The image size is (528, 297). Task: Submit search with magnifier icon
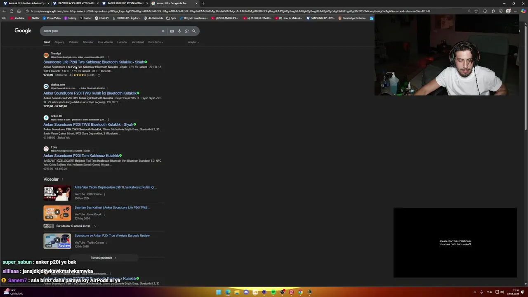[x=194, y=31]
